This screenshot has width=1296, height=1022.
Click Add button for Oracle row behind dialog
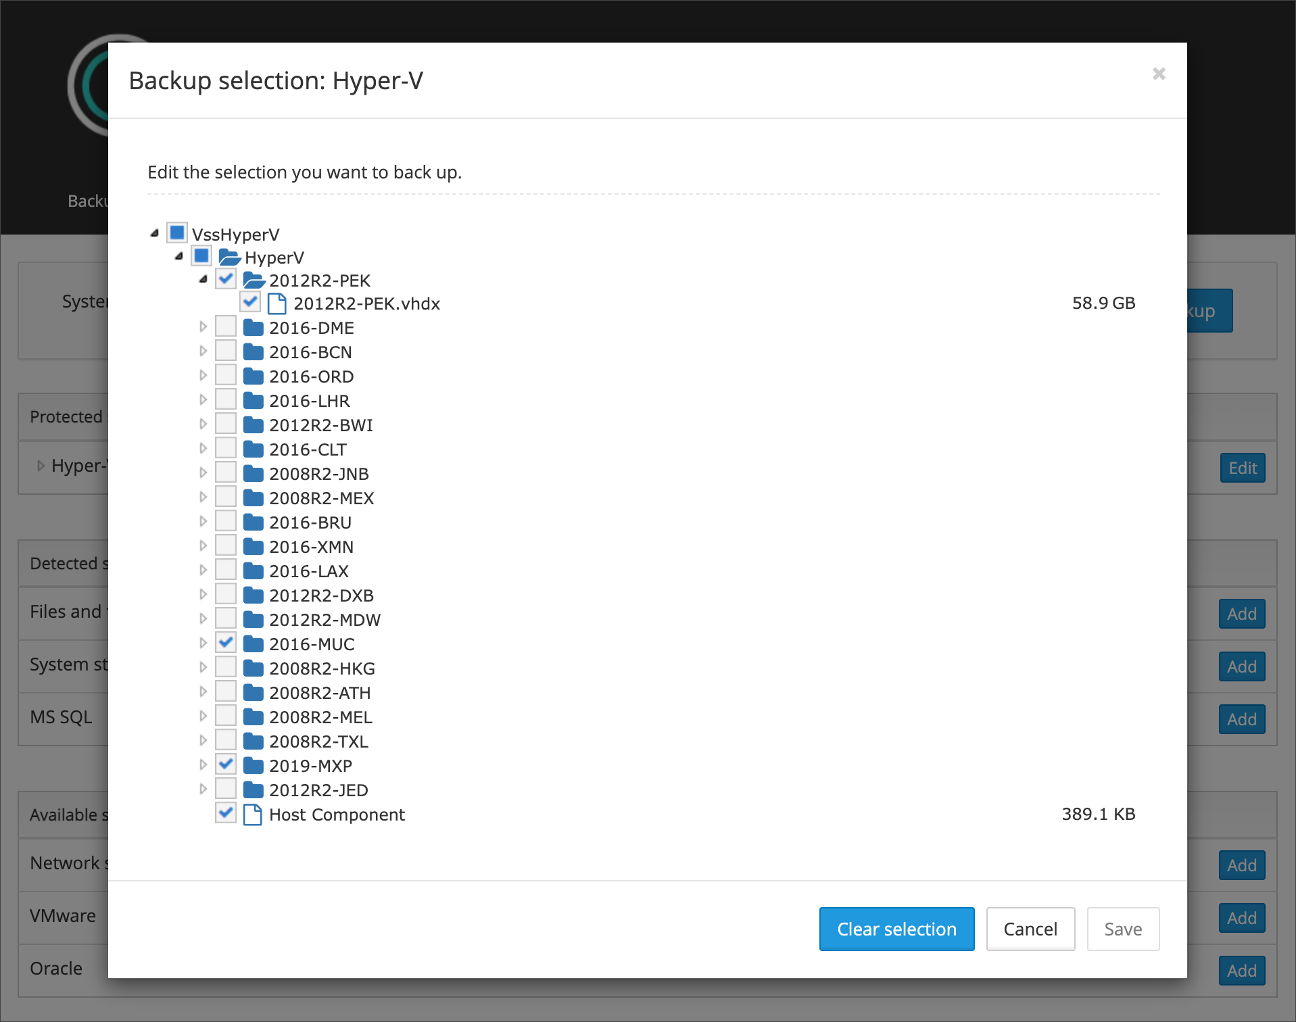pyautogui.click(x=1242, y=971)
